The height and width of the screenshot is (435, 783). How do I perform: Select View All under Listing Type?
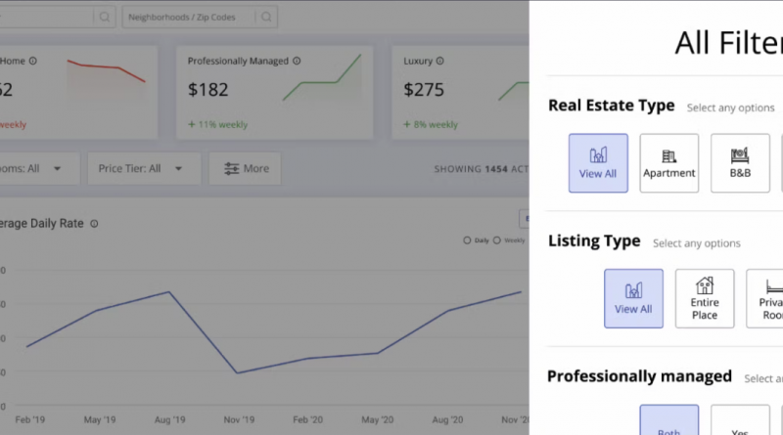tap(633, 298)
